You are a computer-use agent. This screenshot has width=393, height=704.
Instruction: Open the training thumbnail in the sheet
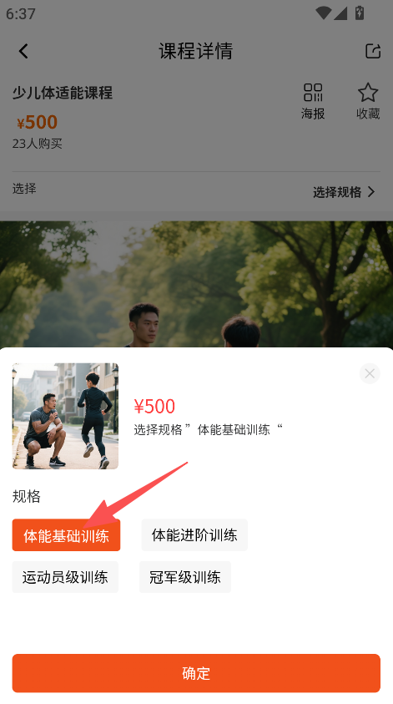(65, 416)
